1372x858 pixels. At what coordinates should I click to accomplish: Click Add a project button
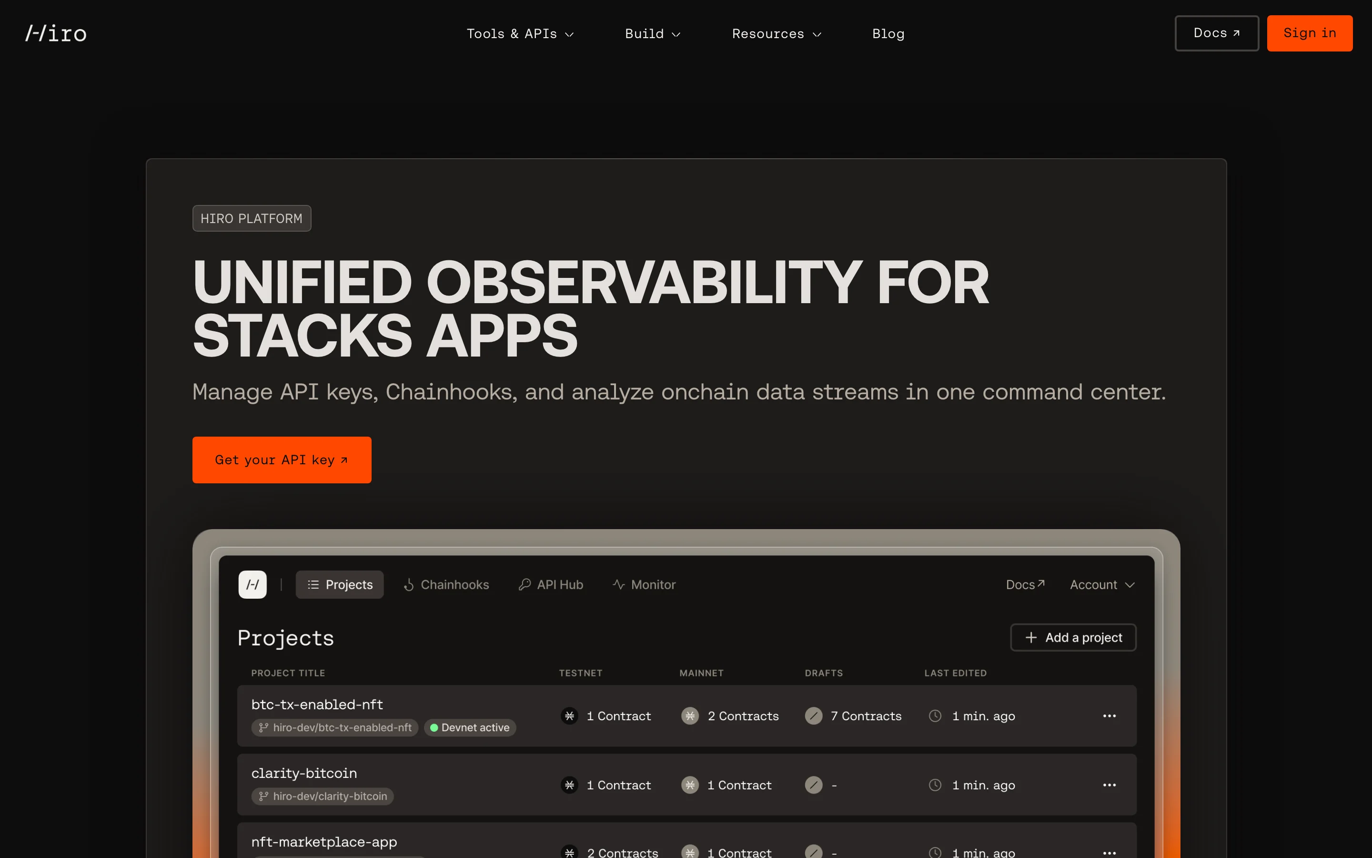tap(1073, 637)
